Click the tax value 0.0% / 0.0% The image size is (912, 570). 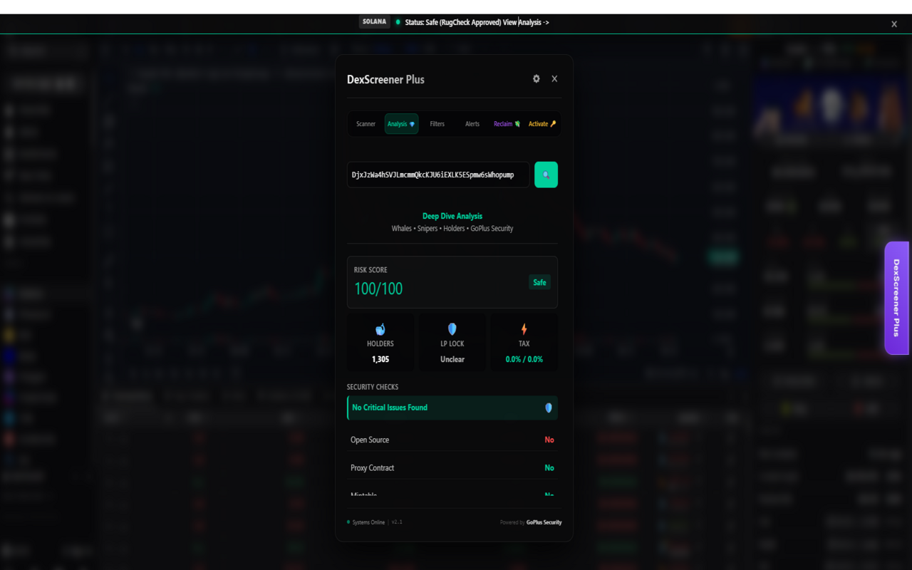pyautogui.click(x=524, y=359)
